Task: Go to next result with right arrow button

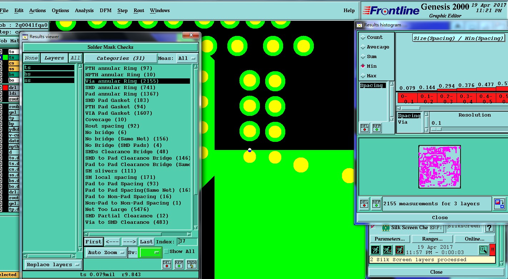Action: click(x=130, y=242)
